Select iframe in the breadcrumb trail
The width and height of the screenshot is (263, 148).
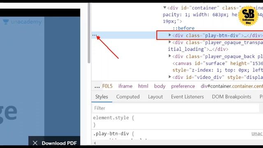tap(125, 86)
